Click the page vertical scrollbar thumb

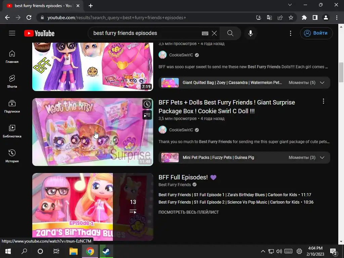point(341,73)
